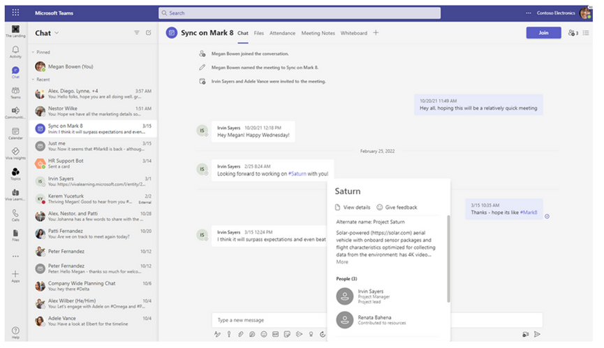Open the Patti Fernandez chat
Viewport: 604px width, 348px height.
tap(94, 233)
